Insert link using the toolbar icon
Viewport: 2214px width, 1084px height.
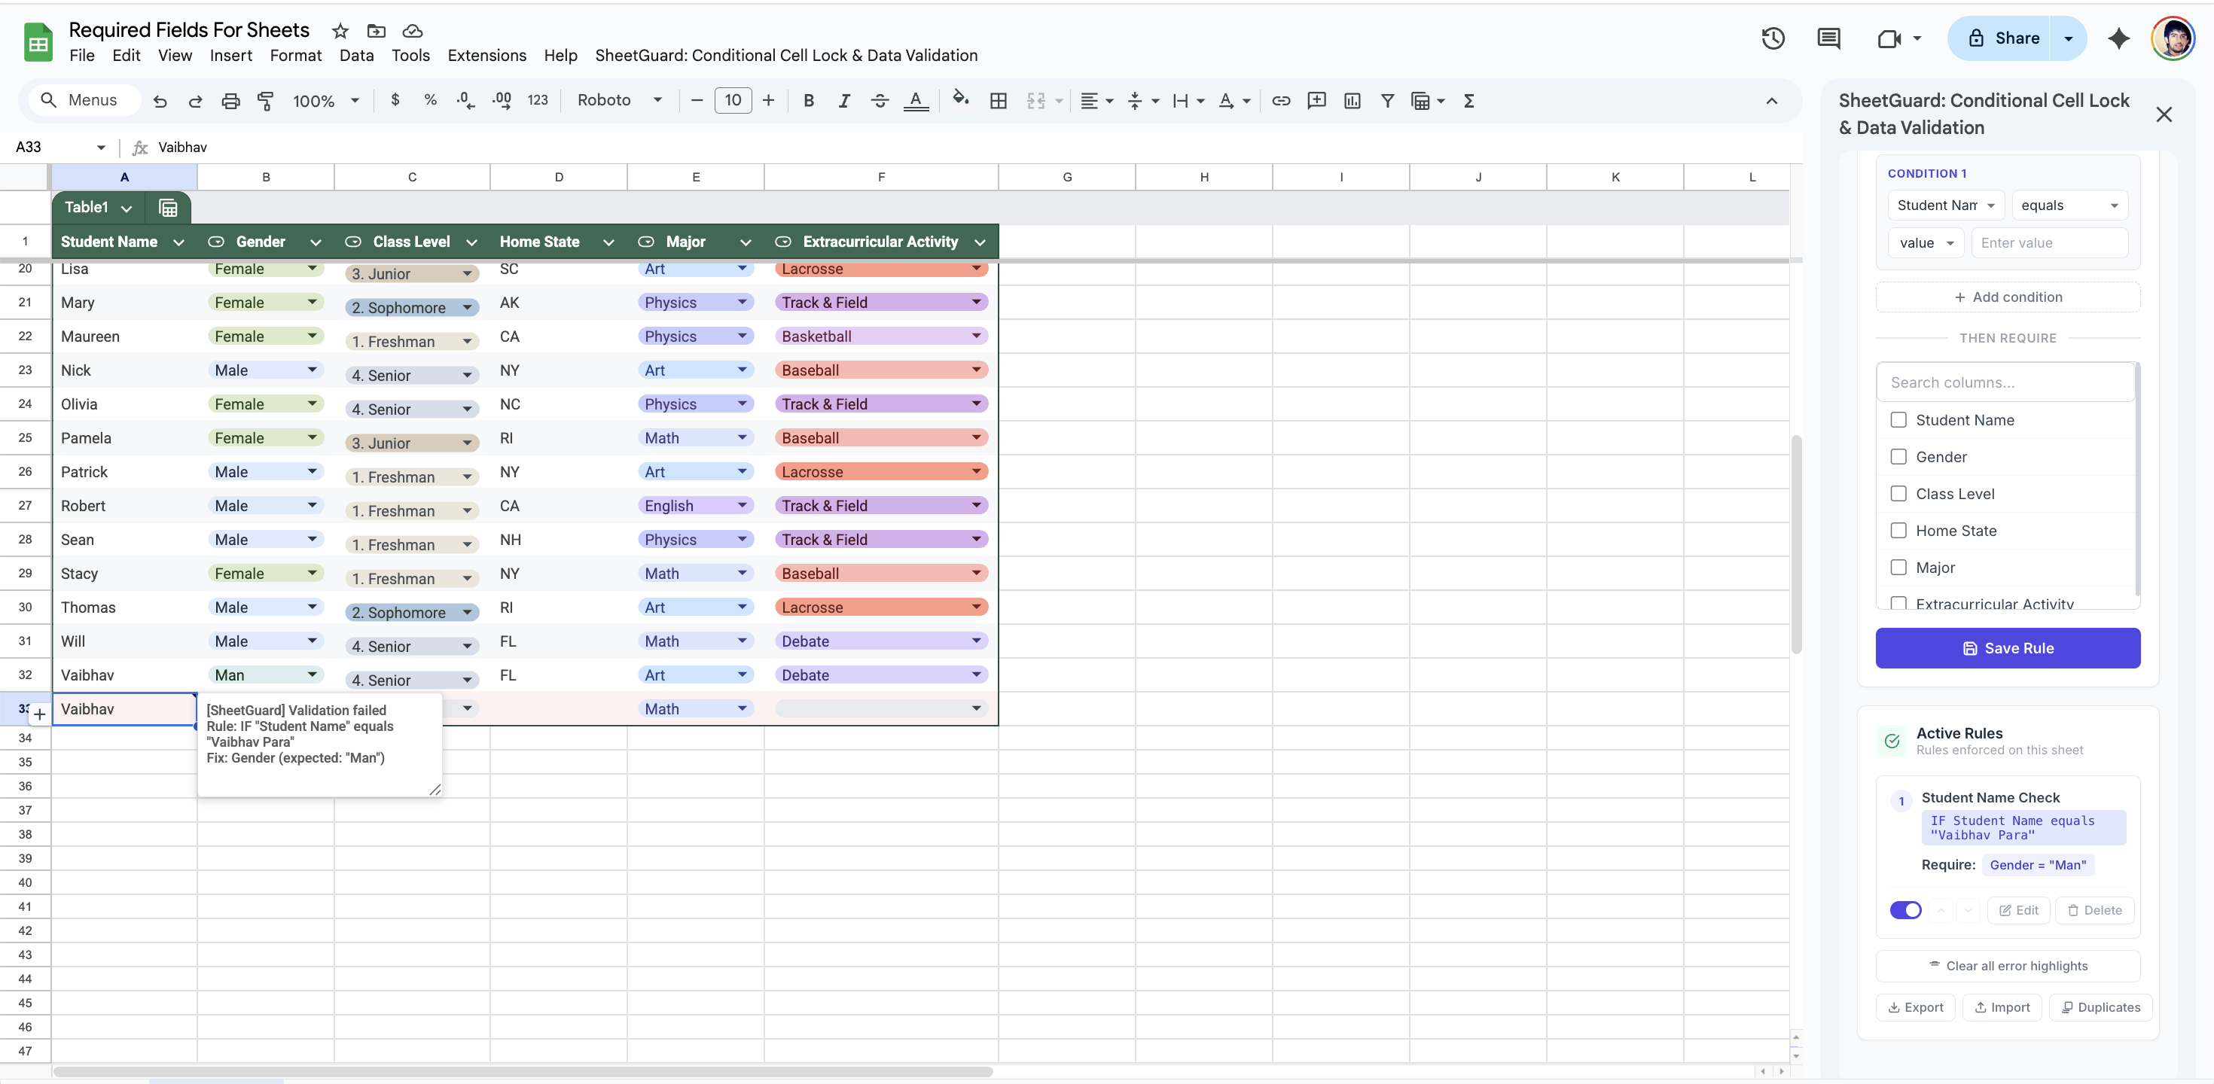[1281, 101]
